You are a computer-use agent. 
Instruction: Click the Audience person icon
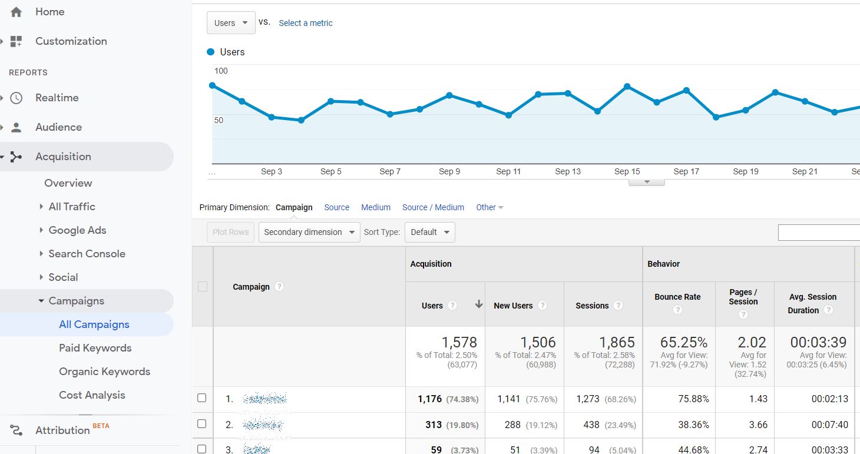click(16, 127)
